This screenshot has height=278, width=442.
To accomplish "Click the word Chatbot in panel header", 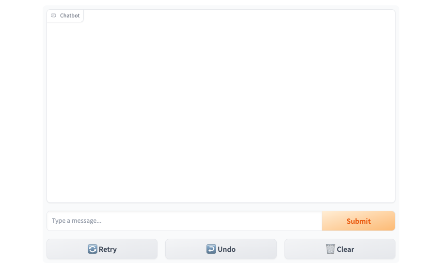I will [x=70, y=15].
